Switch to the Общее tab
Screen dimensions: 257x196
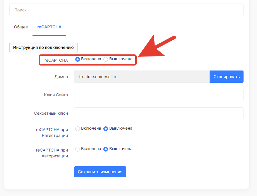coord(21,27)
